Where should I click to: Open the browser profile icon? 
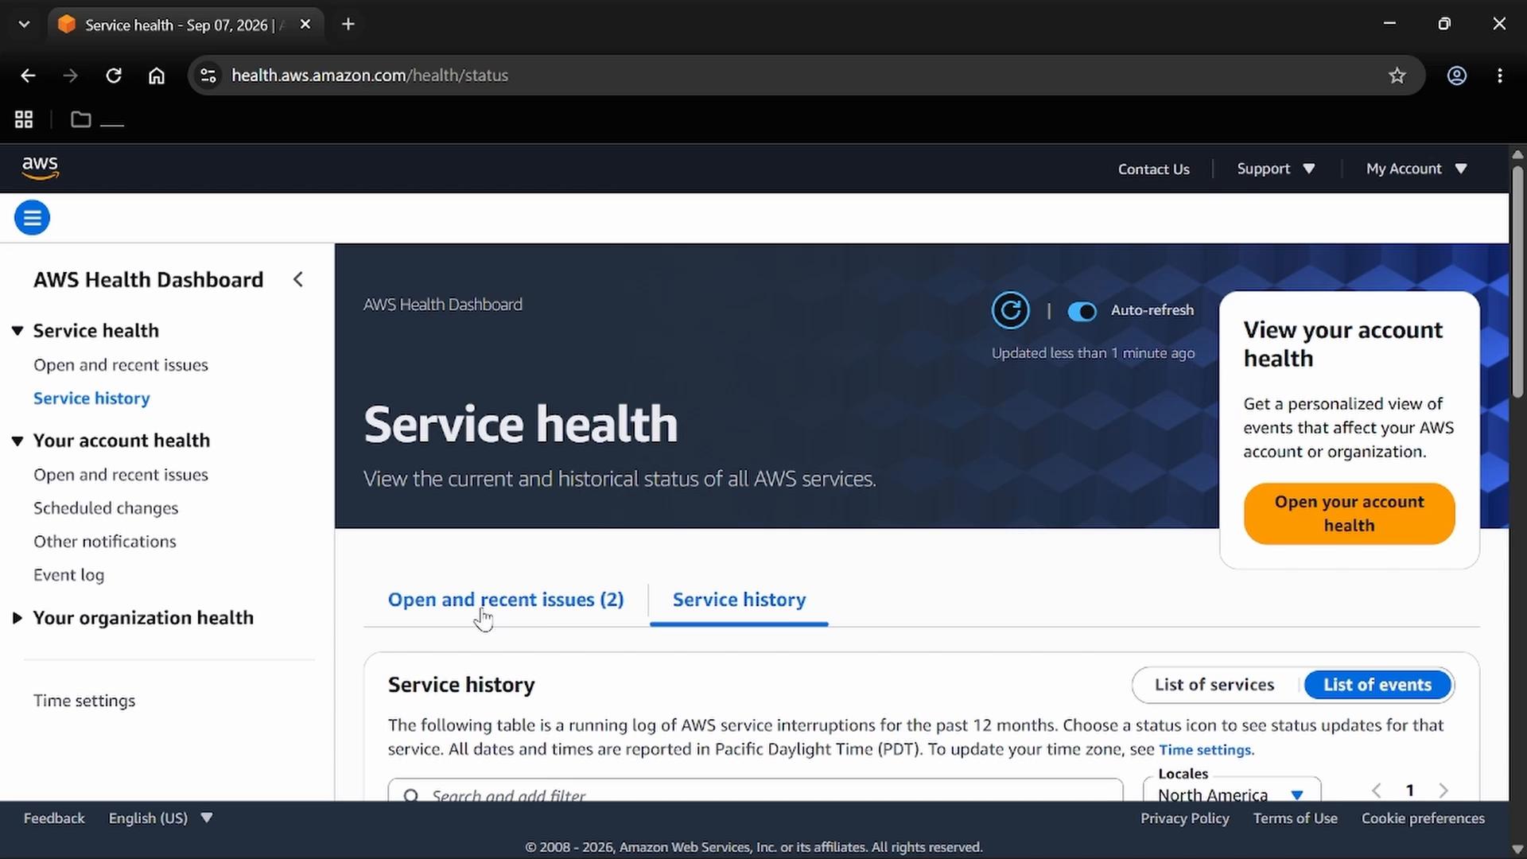pyautogui.click(x=1457, y=76)
